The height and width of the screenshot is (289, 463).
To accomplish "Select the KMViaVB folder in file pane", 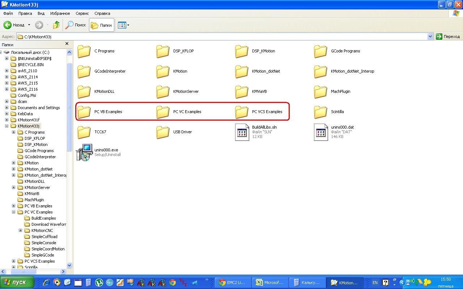I will pyautogui.click(x=242, y=92).
